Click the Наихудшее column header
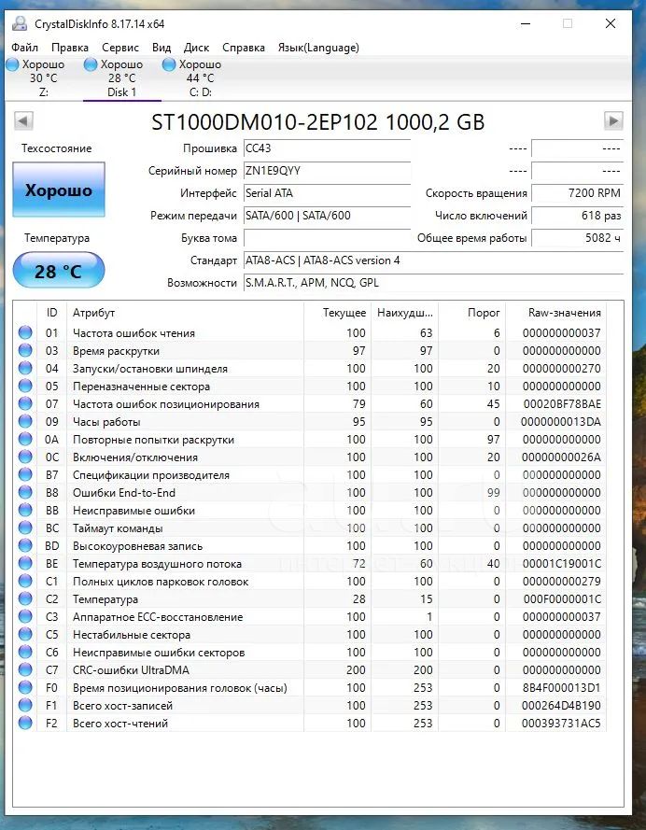646x830 pixels. coord(405,313)
